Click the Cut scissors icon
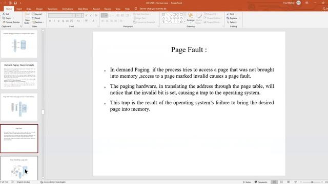328x184 pixels. click(x=4, y=14)
